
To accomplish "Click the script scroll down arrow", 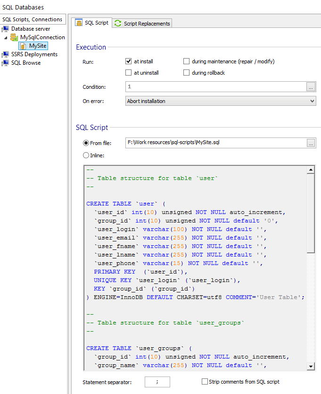I will [311, 366].
